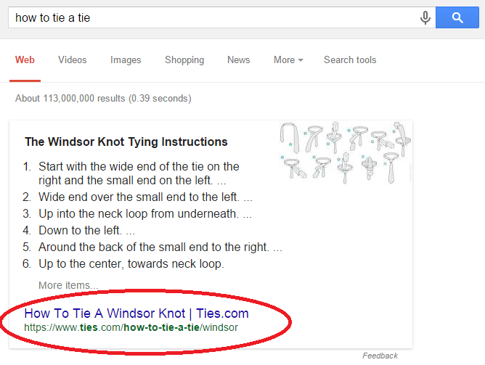This screenshot has width=485, height=365.
Task: Click the Feedback link below the snippet
Action: 380,356
